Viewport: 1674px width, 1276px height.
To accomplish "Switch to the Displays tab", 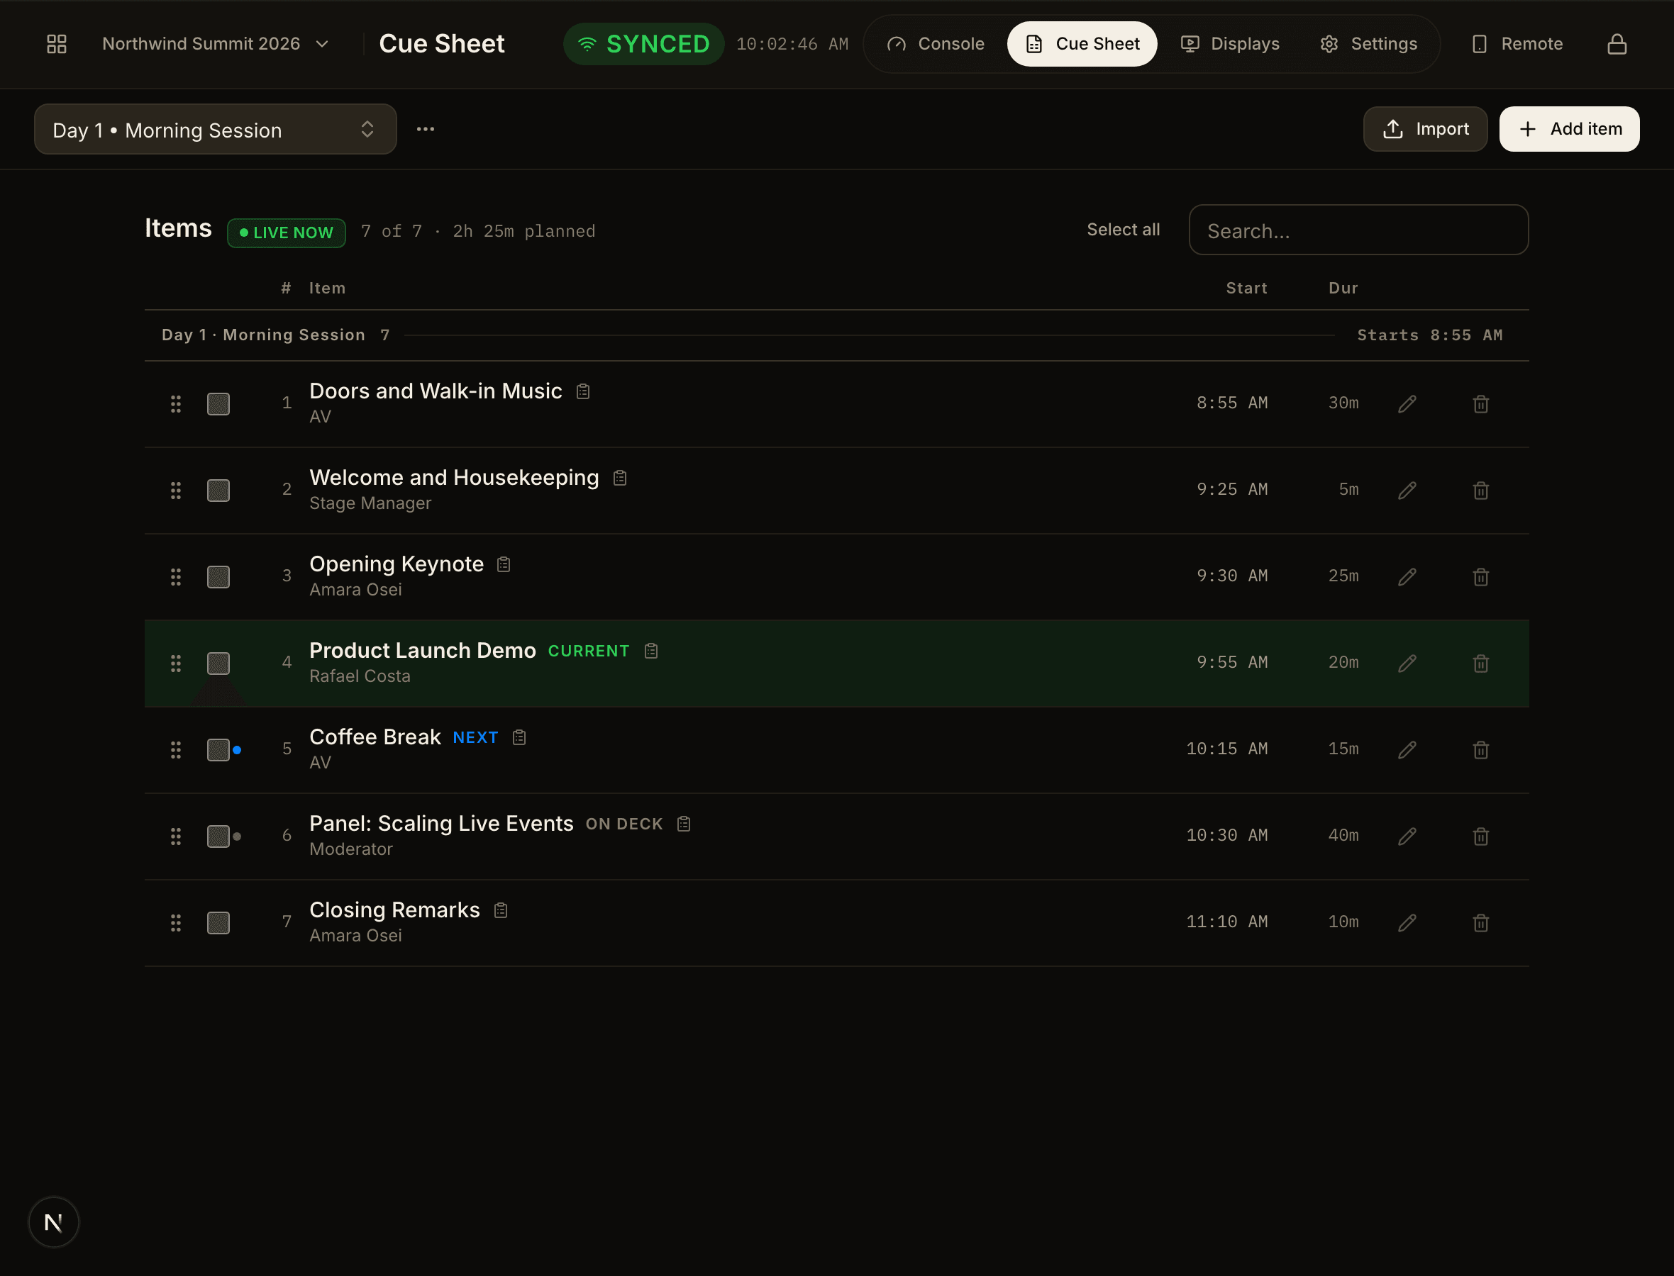I will click(x=1229, y=44).
